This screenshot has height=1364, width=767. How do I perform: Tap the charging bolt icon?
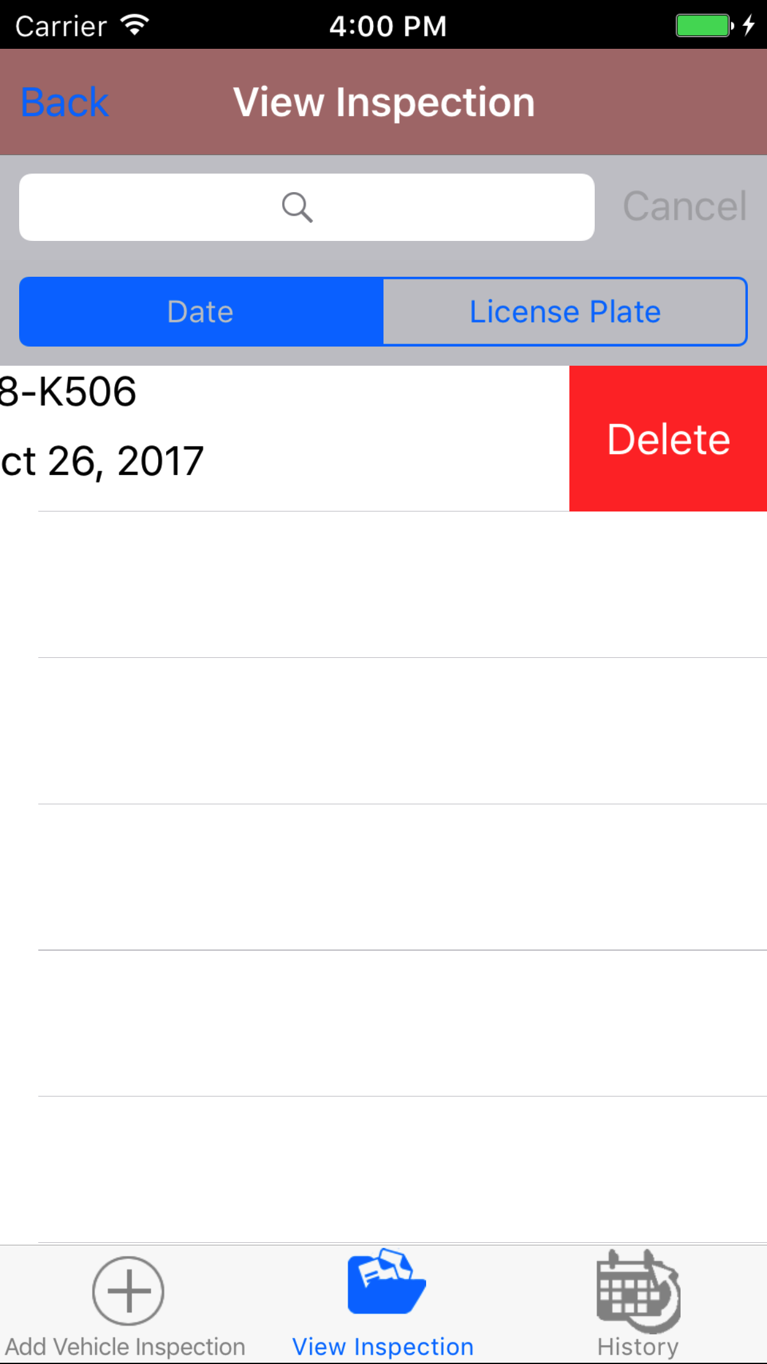coord(748,25)
